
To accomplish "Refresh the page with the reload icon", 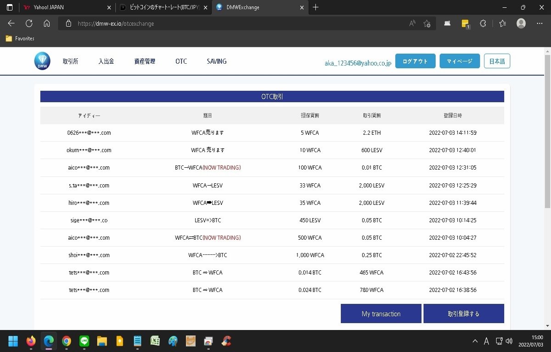I will (29, 23).
